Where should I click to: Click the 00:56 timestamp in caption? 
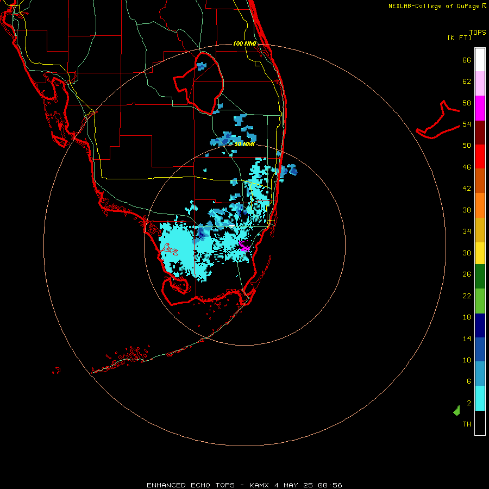tap(330, 485)
